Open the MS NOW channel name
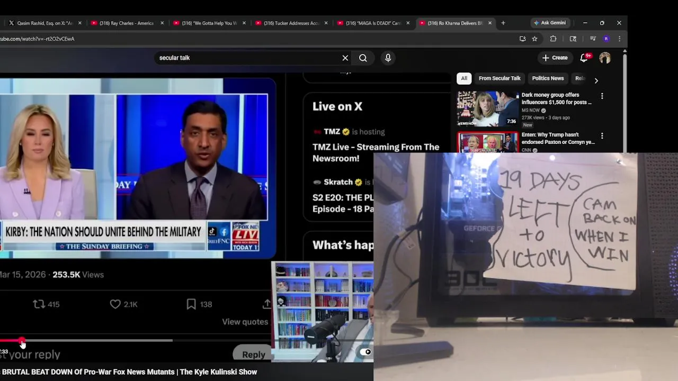 pyautogui.click(x=531, y=111)
